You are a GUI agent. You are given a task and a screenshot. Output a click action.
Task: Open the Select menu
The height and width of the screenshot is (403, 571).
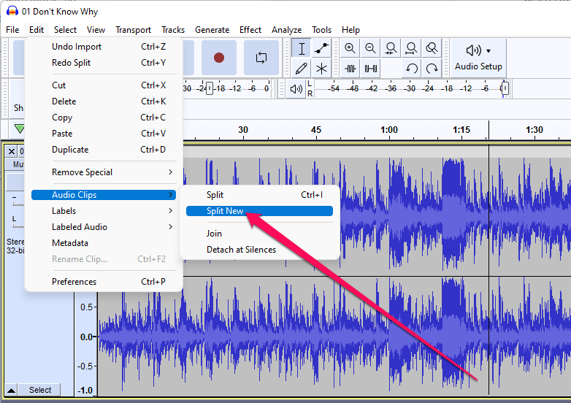click(x=65, y=30)
